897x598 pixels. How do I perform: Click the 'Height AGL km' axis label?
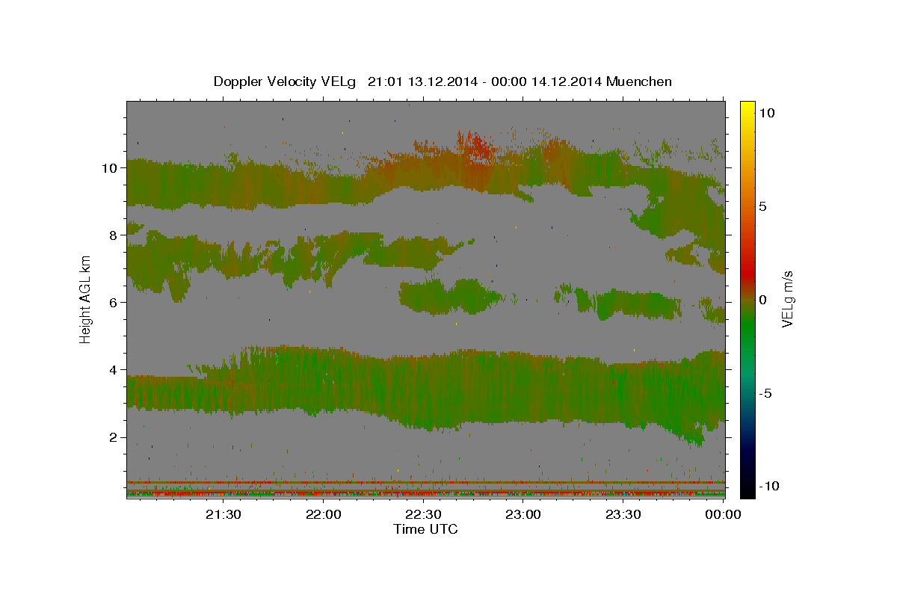point(85,299)
